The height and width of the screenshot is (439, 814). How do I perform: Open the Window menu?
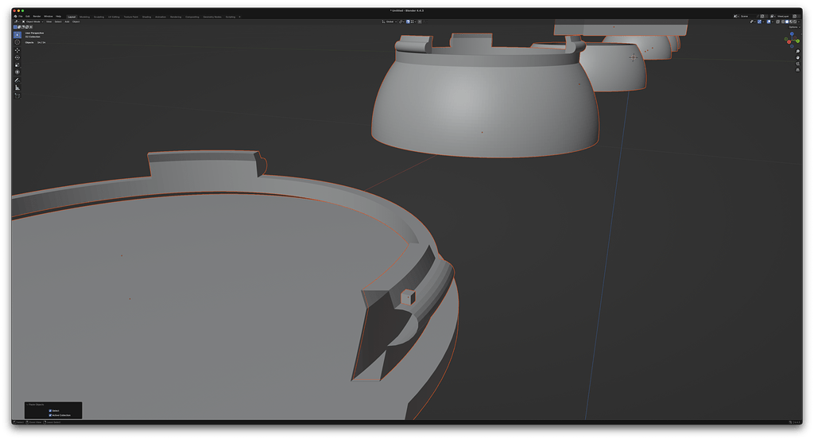click(48, 16)
